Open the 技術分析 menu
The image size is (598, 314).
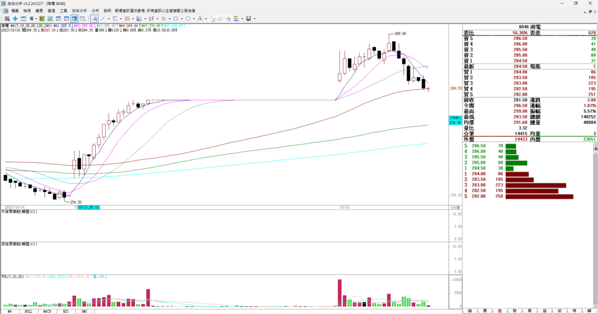tap(79, 11)
